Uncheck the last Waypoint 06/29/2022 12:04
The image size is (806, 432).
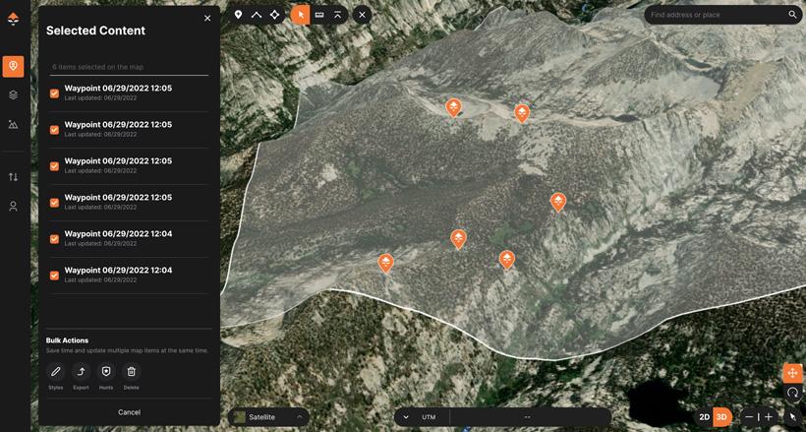[x=55, y=276]
